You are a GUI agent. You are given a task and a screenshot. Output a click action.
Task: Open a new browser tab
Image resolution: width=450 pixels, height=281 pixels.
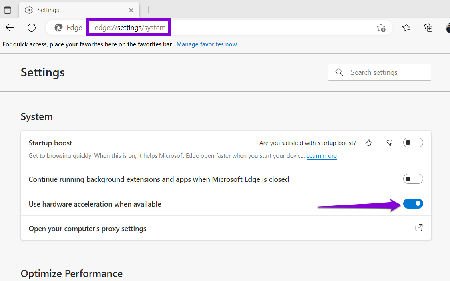click(x=148, y=10)
